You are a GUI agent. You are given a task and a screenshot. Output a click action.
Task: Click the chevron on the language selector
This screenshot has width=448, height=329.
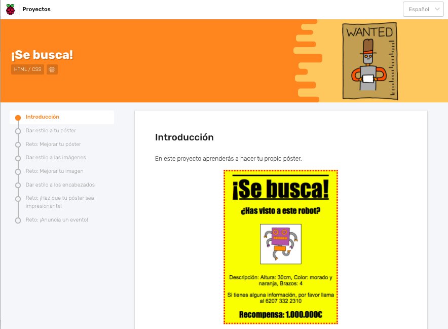coord(437,9)
